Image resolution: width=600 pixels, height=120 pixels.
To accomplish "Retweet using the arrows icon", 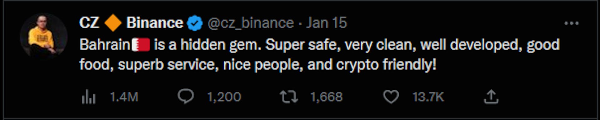I will (289, 97).
